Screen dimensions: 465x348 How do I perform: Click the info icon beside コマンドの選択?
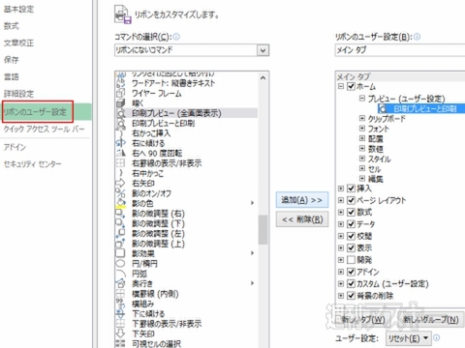[x=176, y=37]
